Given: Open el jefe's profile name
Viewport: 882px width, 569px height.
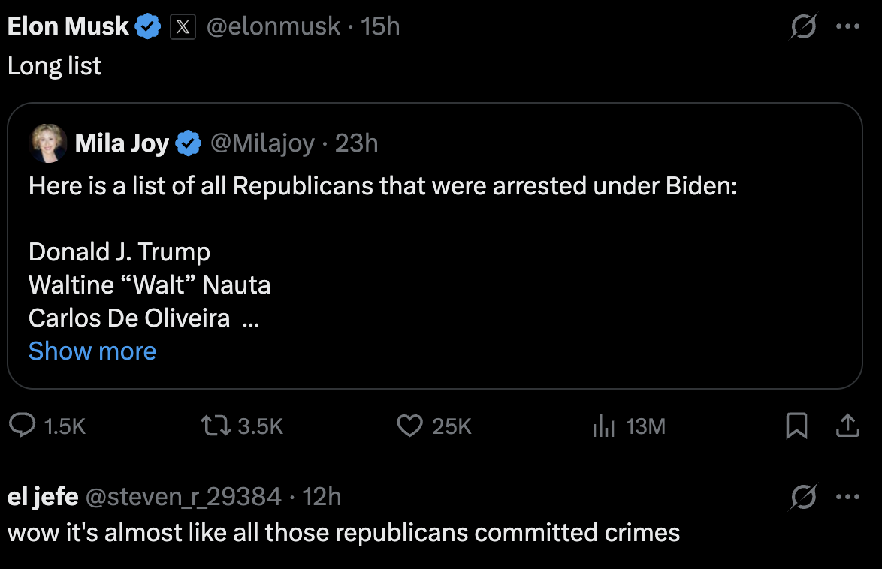Looking at the screenshot, I should (x=43, y=496).
